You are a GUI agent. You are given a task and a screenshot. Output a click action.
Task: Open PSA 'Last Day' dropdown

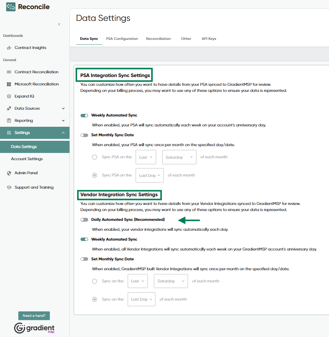pyautogui.click(x=150, y=175)
